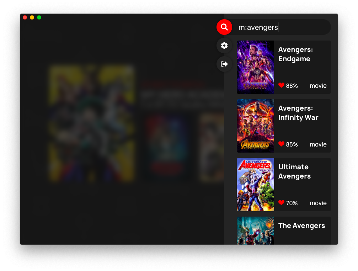Select the Avengers: Endgame title

pyautogui.click(x=295, y=54)
